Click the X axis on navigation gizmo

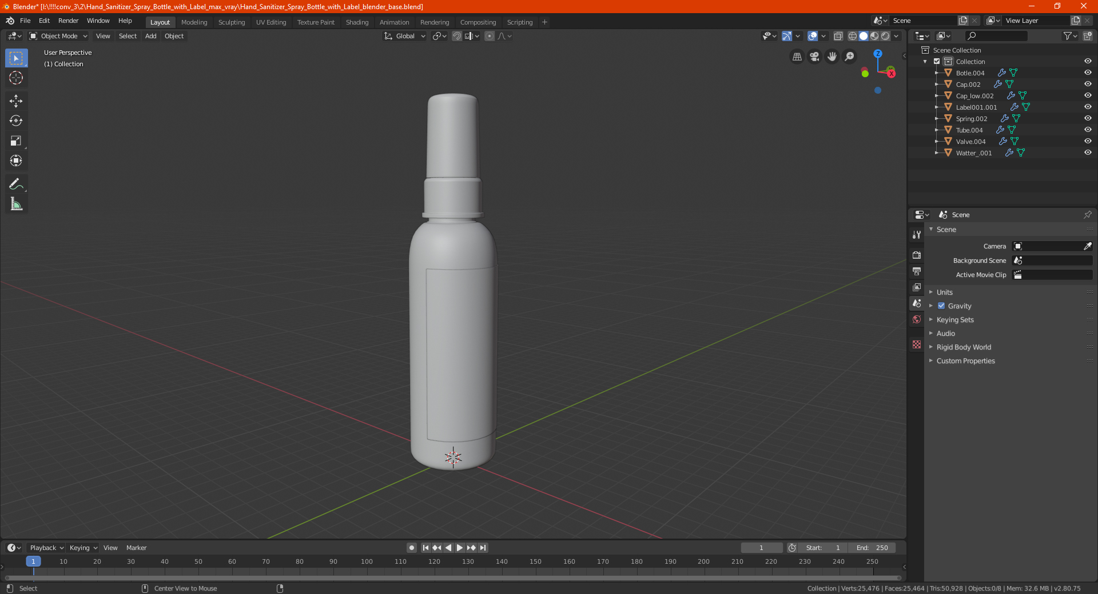click(891, 73)
